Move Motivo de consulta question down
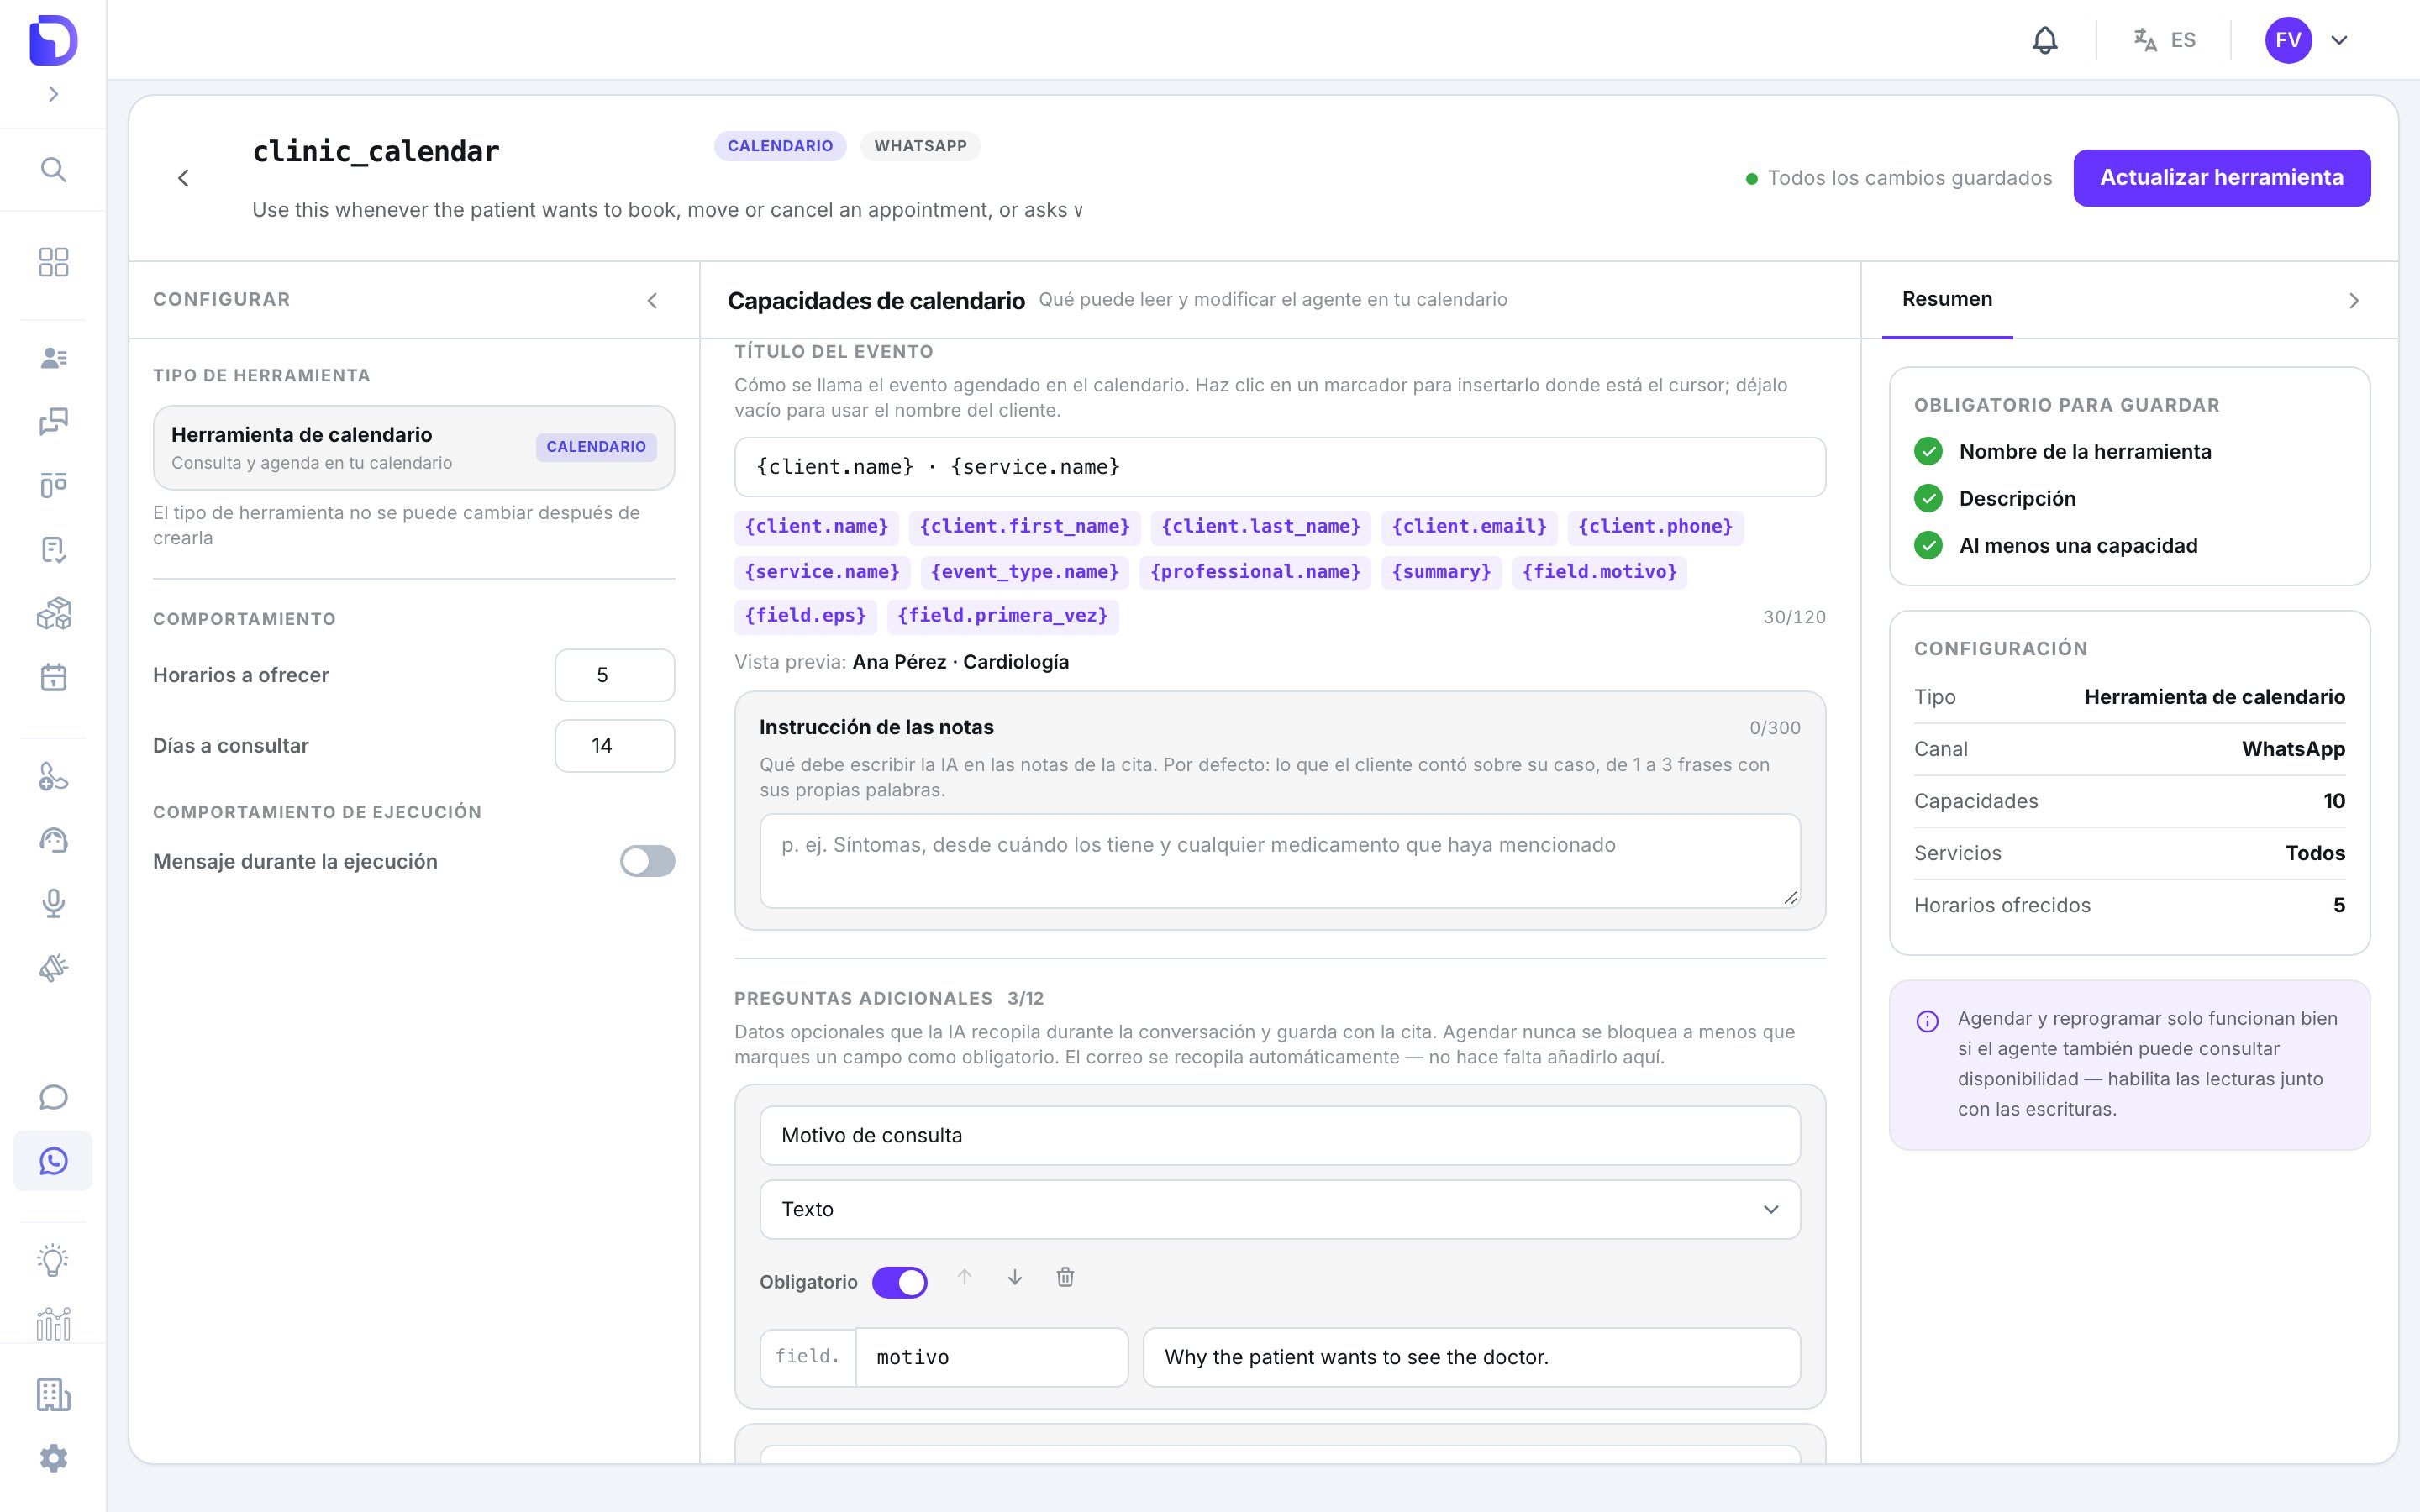The height and width of the screenshot is (1512, 2420). point(1014,1278)
